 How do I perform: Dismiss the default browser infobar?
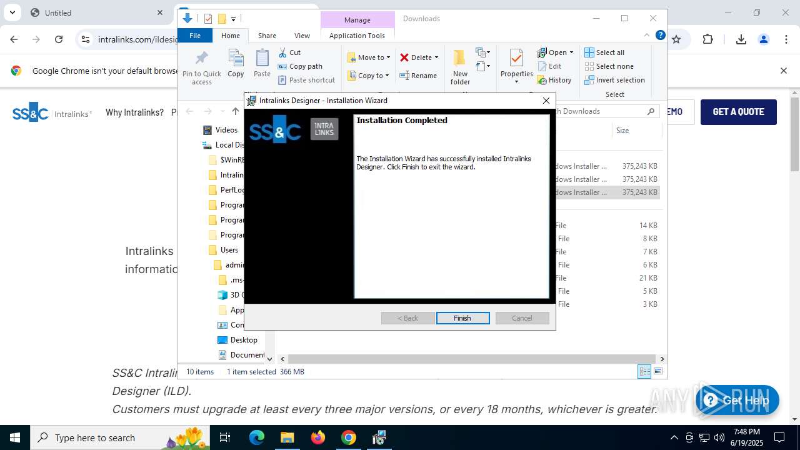pos(783,71)
